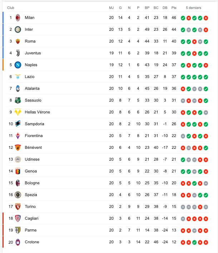The image size is (218, 253).
Task: Click the Parme club crest icon
Action: click(x=18, y=230)
